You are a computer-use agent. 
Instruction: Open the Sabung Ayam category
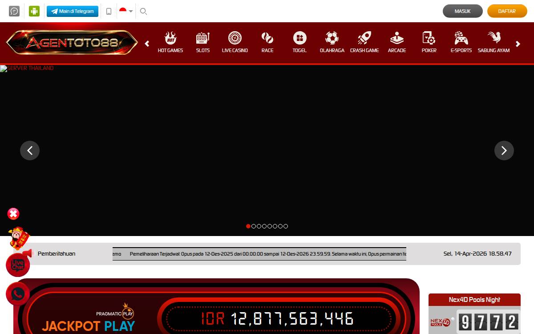click(494, 43)
